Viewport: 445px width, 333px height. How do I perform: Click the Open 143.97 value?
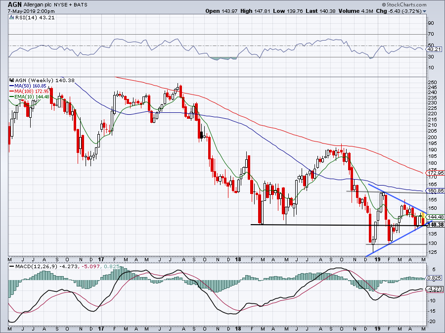[222, 11]
